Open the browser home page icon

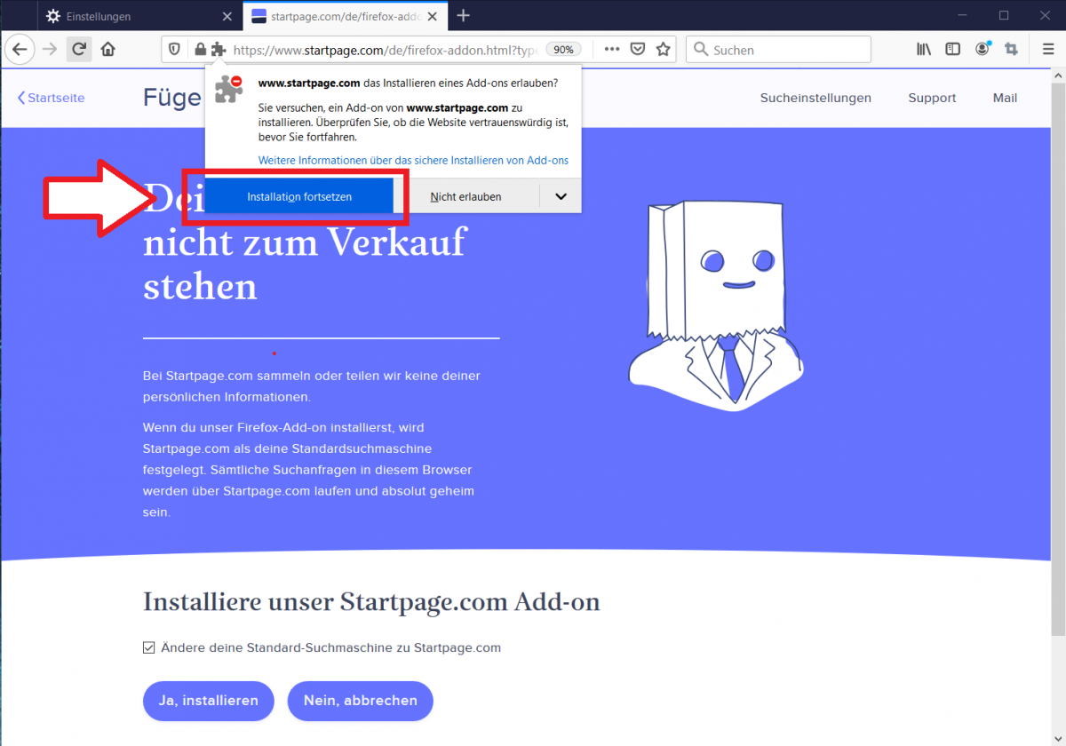(108, 50)
